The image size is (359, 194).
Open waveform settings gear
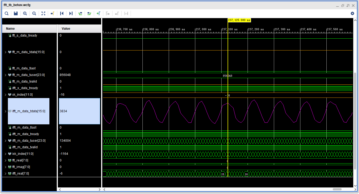[x=352, y=13]
